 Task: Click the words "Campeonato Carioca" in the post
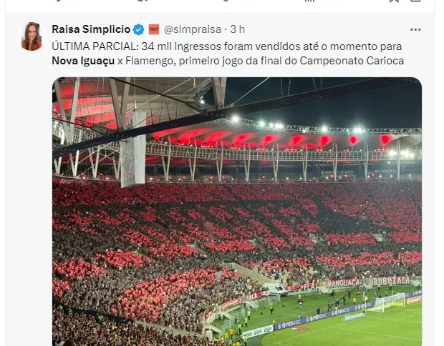[x=356, y=61]
